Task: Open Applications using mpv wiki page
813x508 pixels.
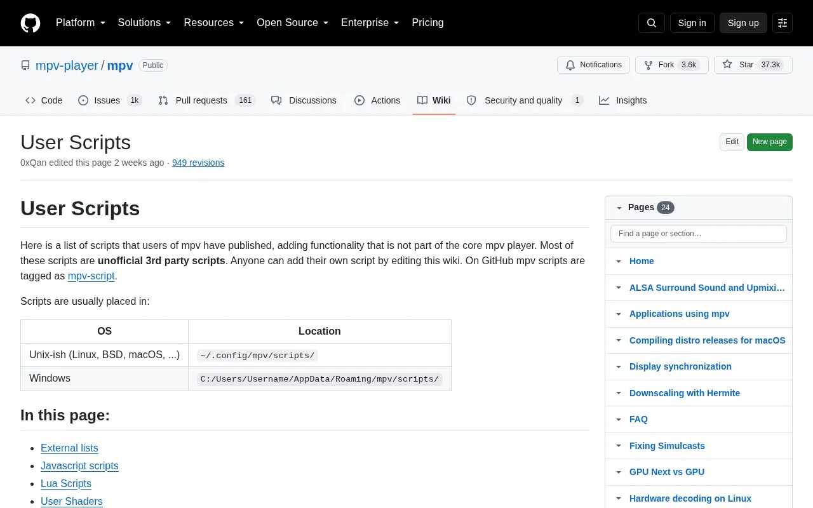Action: pyautogui.click(x=679, y=314)
